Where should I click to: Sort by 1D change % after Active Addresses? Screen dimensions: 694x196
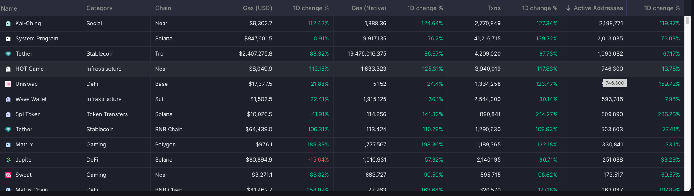(x=662, y=8)
